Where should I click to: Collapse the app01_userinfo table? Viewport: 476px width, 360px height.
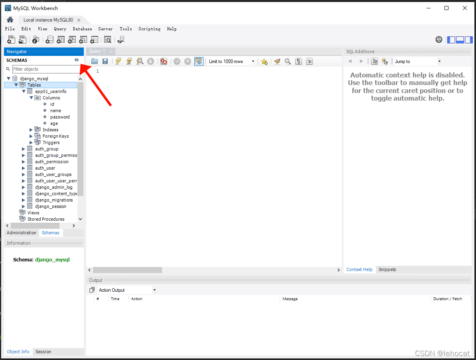(24, 91)
